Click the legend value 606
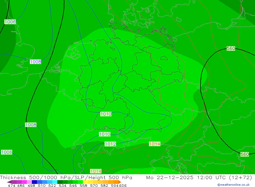Viewport: 255px width, 187px height. point(123,186)
